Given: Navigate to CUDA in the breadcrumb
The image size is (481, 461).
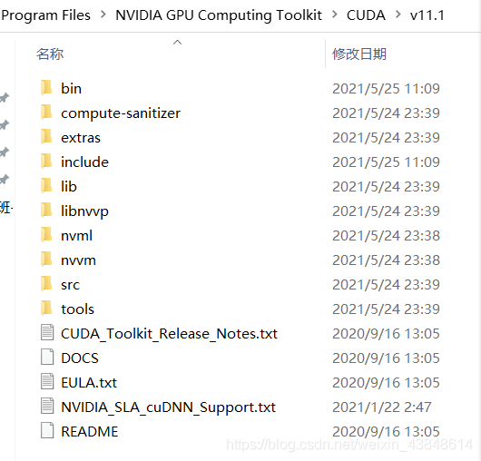Looking at the screenshot, I should [x=366, y=15].
